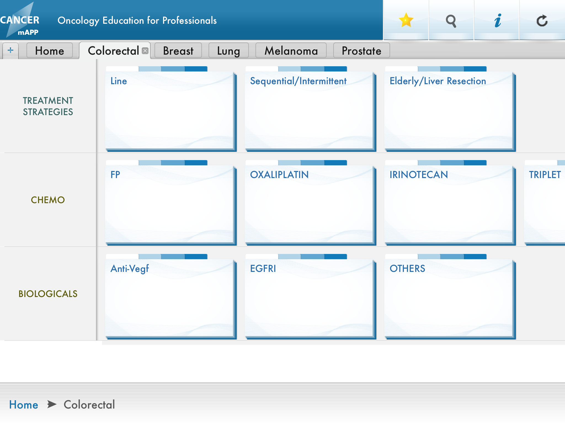Image resolution: width=565 pixels, height=424 pixels.
Task: Open the EGFRI biologicals card
Action: point(310,298)
